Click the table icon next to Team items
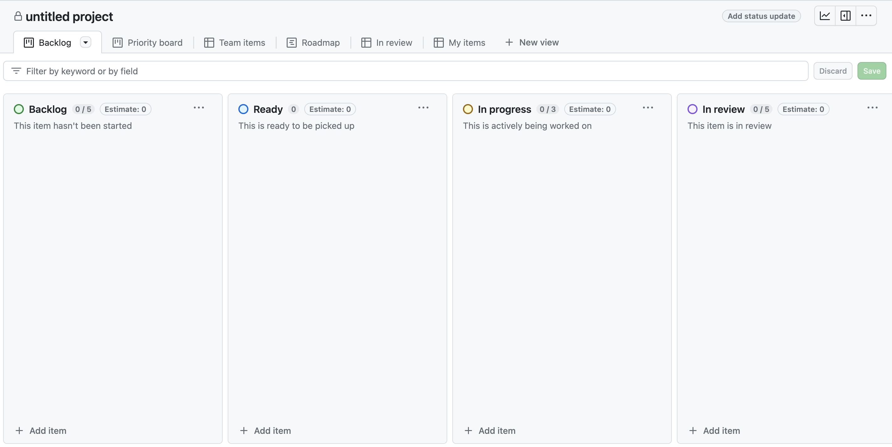The image size is (892, 447). coord(209,42)
